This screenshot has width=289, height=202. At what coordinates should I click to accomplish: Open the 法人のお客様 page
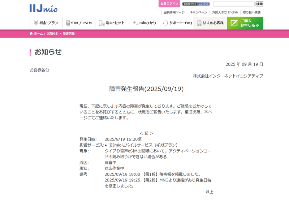(210, 23)
